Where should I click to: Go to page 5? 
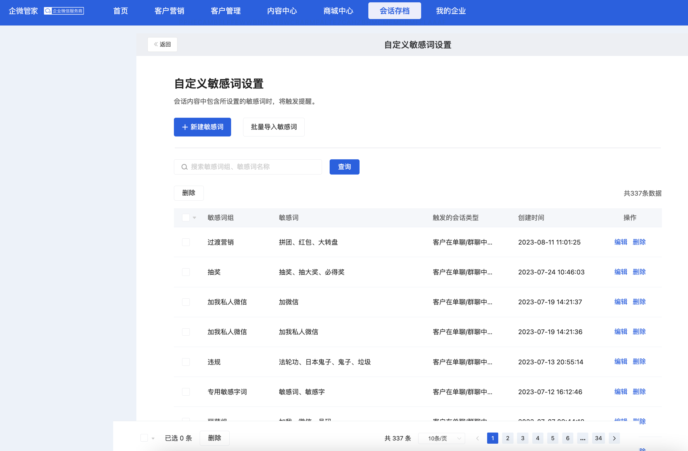(x=553, y=438)
